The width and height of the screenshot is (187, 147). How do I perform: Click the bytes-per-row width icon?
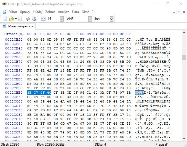point(43,19)
